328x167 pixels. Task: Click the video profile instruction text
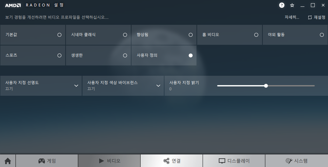[57, 17]
